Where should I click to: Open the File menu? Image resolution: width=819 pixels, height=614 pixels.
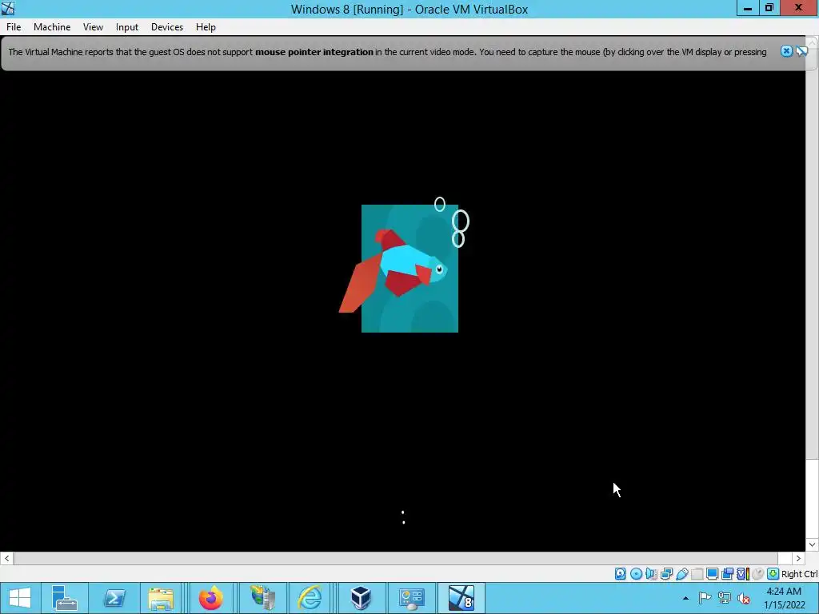click(x=14, y=27)
